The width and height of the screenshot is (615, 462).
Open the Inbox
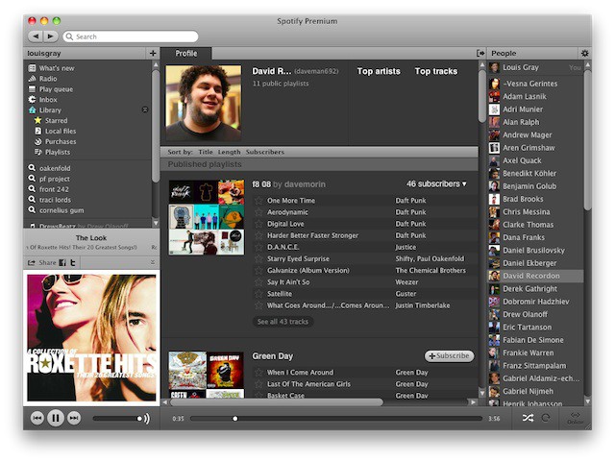pos(48,100)
